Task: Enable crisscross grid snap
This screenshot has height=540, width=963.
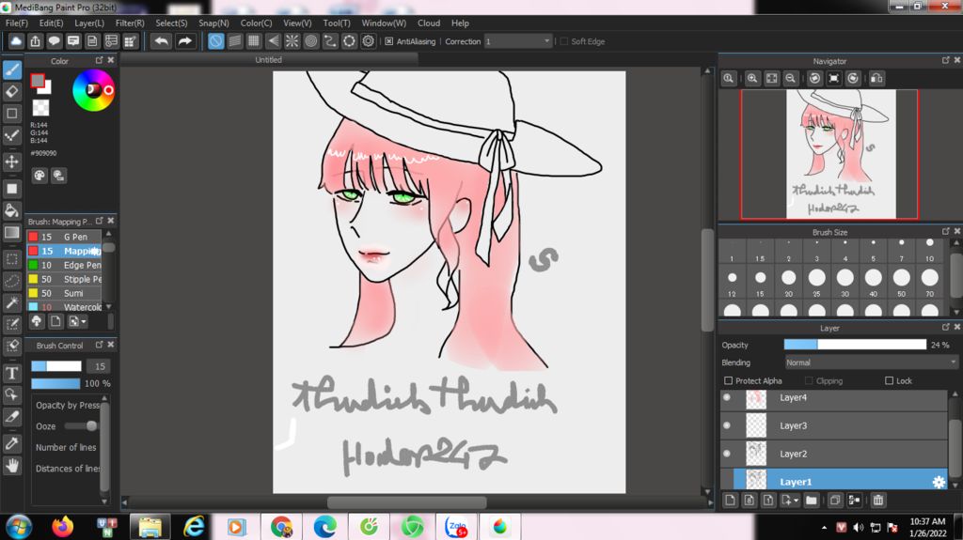Action: click(254, 41)
